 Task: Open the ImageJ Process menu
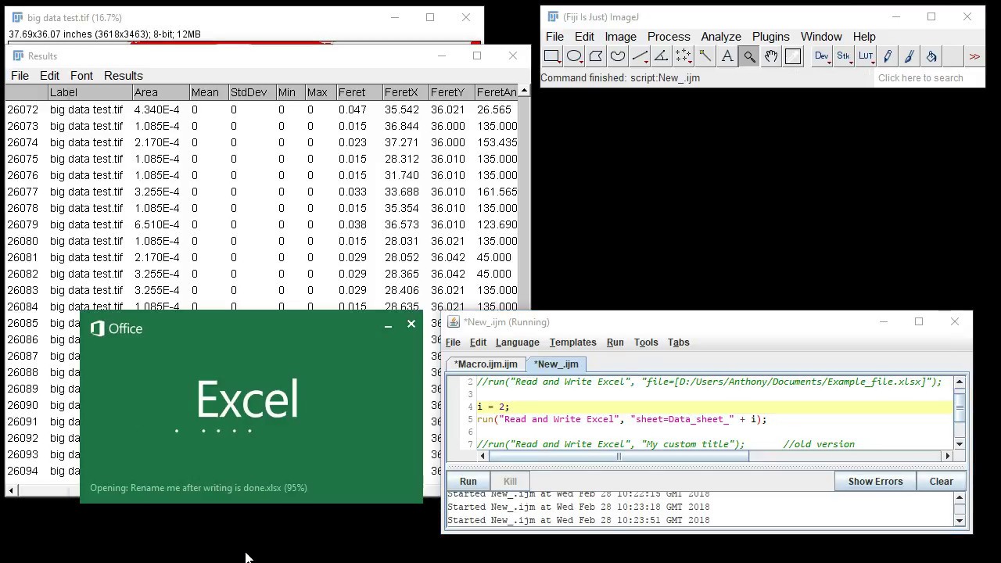pyautogui.click(x=669, y=37)
